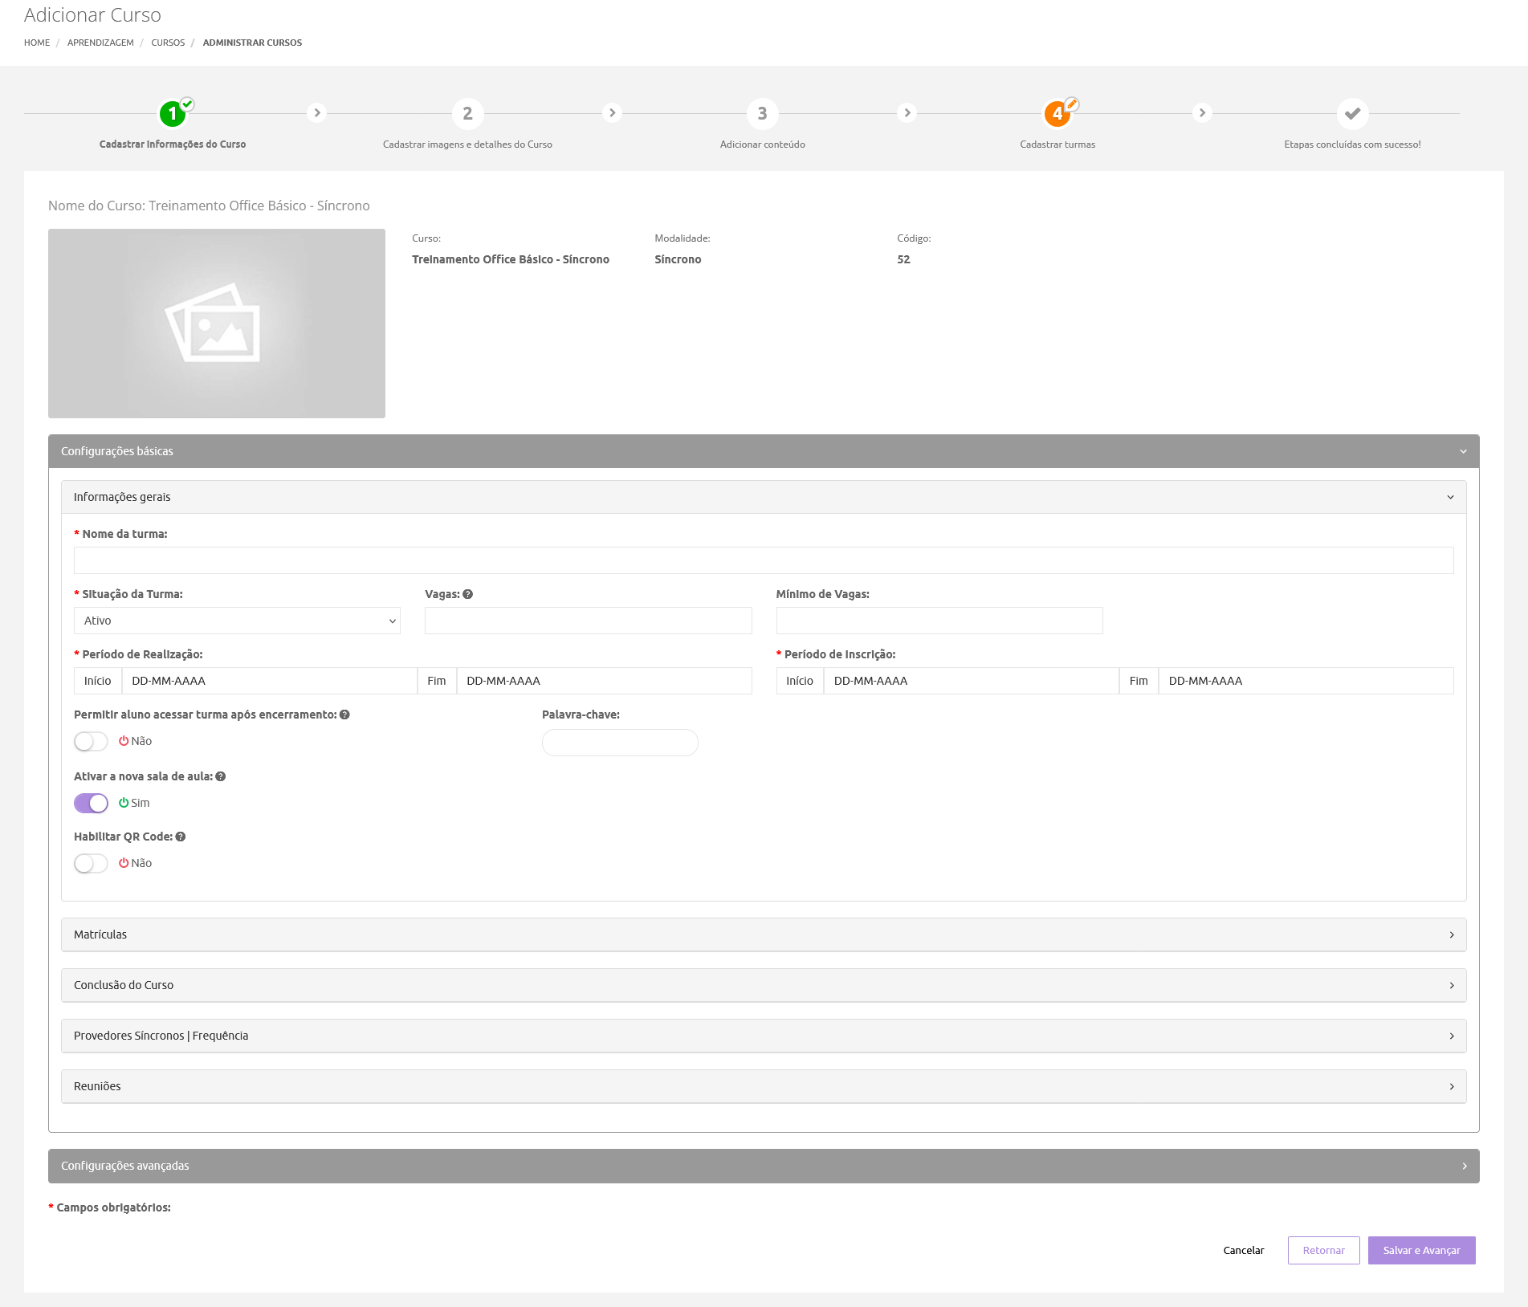Go to step 2 circle icon
The image size is (1528, 1307).
pos(467,114)
